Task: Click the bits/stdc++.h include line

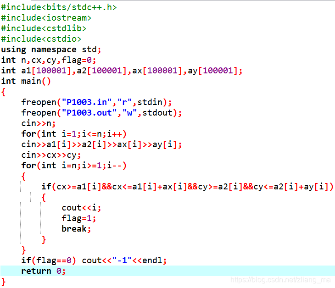Action: tap(59, 7)
